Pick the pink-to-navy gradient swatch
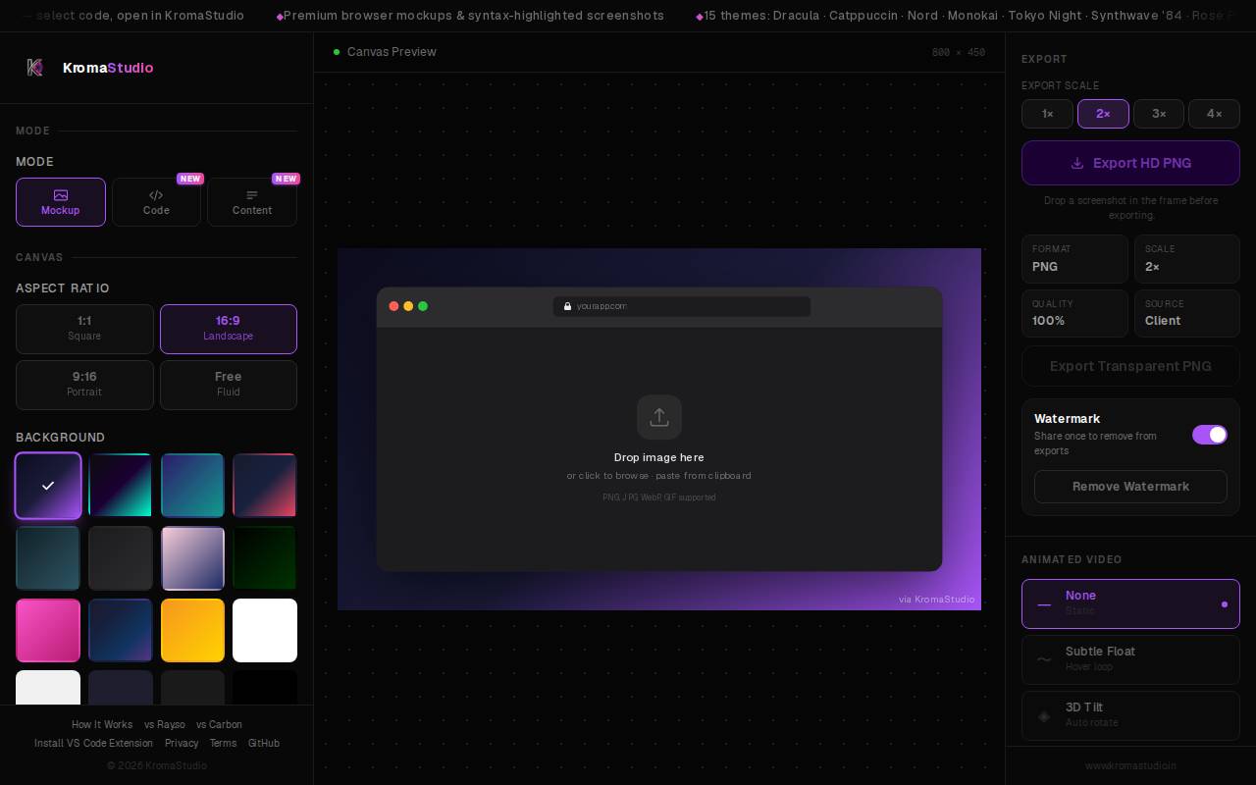 [x=192, y=558]
